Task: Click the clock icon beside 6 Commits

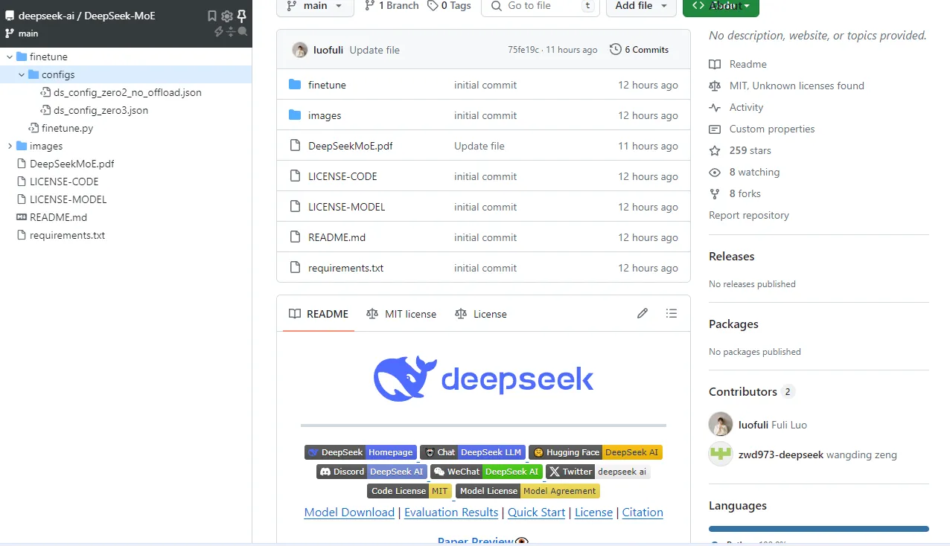Action: tap(616, 50)
